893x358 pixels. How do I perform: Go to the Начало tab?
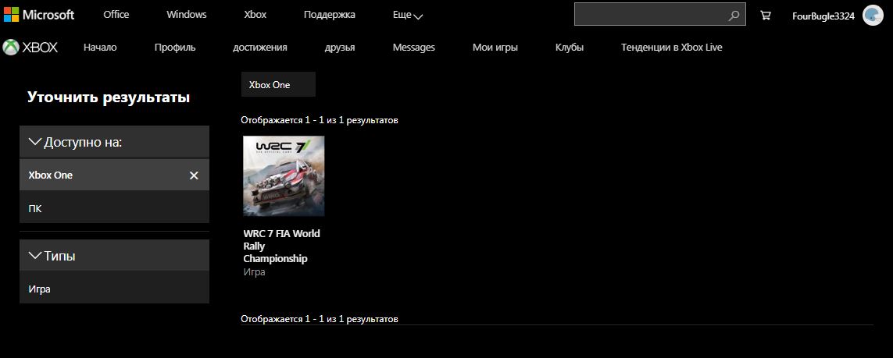[100, 48]
